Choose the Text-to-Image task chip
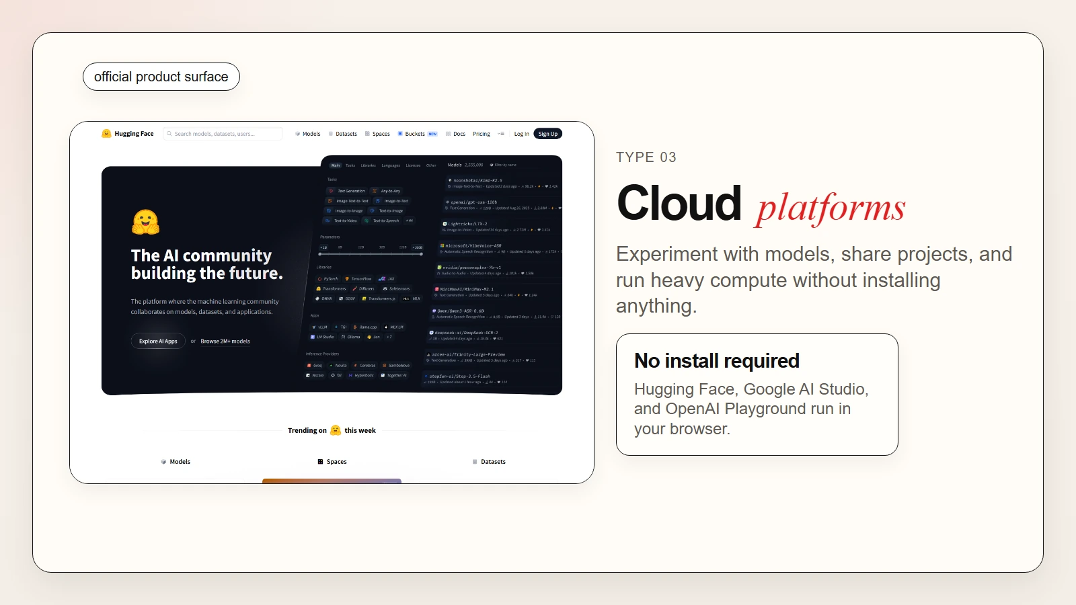Screen dimensions: 1076x605 click(x=387, y=210)
